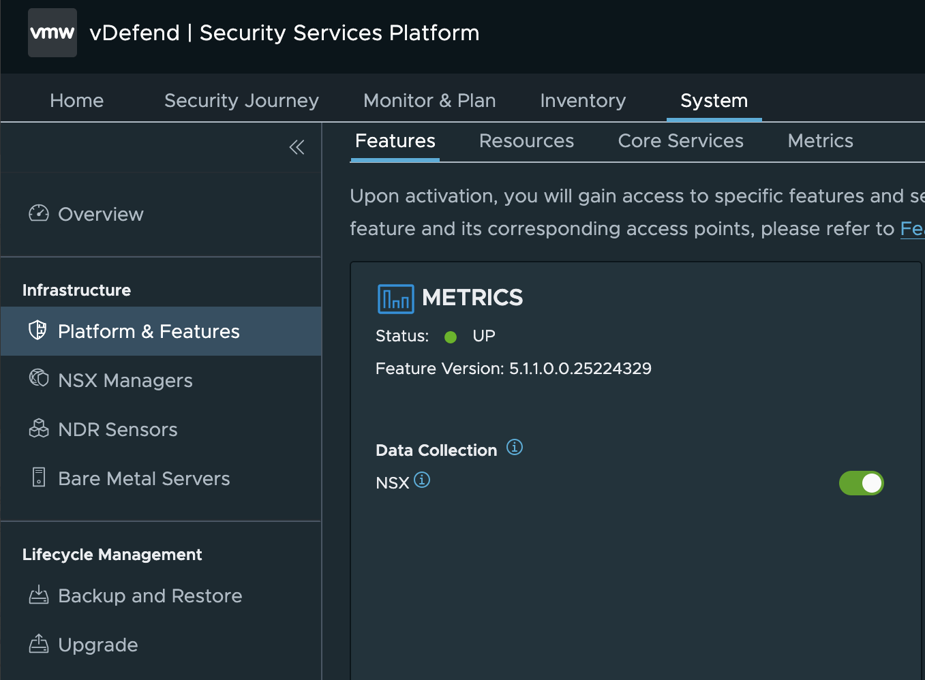This screenshot has height=680, width=925.
Task: Click the Metrics chart icon
Action: [395, 298]
